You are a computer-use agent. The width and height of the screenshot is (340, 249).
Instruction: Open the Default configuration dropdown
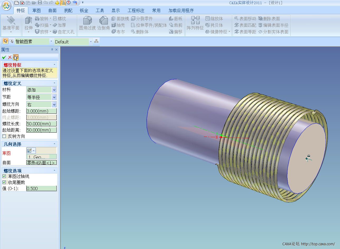coord(91,42)
